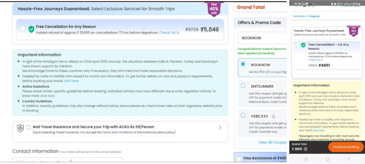Tap the info icon beside mobile Grand Total
Viewport: 365px width, 164px height.
[x=305, y=149]
